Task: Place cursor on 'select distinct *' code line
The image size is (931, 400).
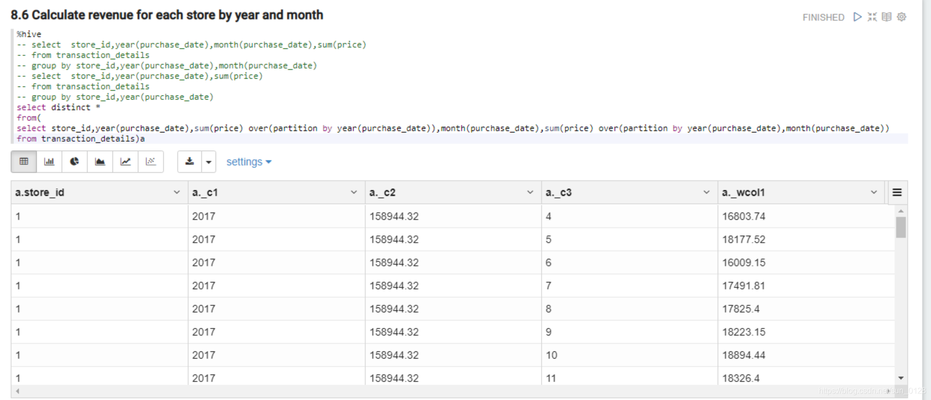Action: click(x=58, y=107)
